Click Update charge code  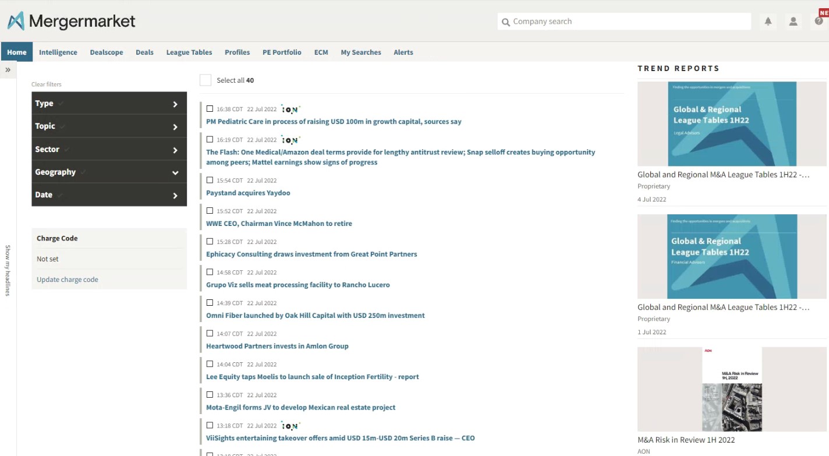(x=68, y=280)
